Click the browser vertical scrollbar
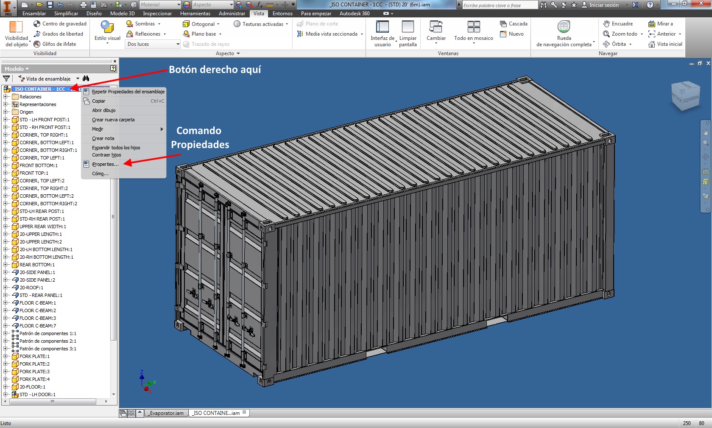The height and width of the screenshot is (428, 712). click(113, 216)
